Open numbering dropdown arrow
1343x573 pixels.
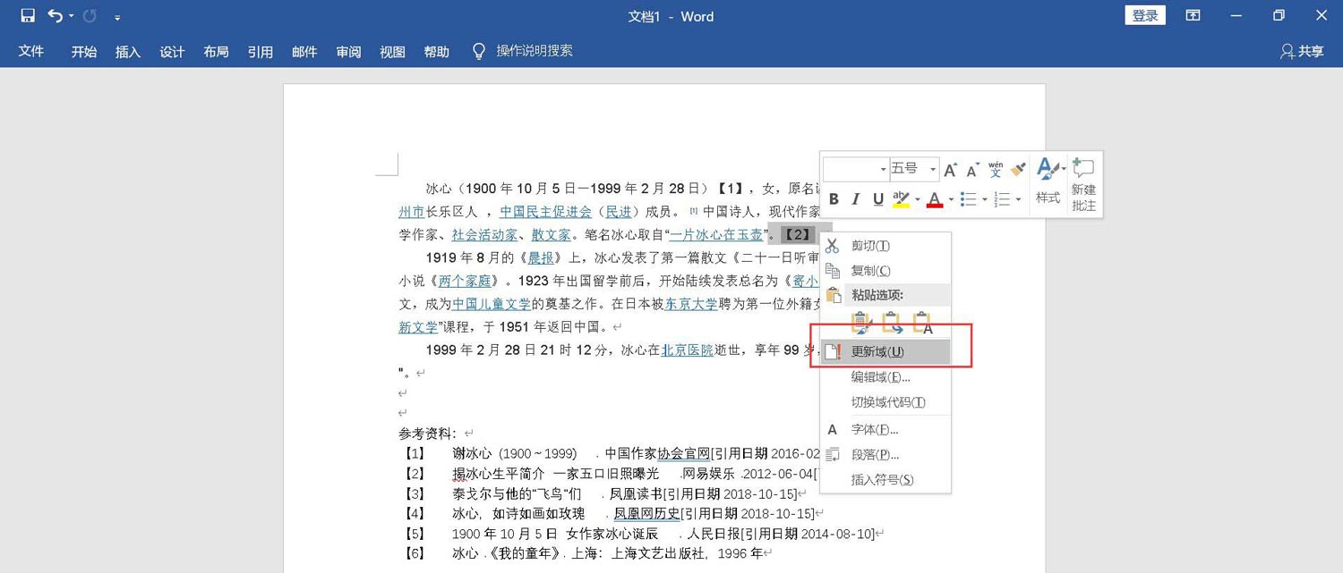(1018, 199)
